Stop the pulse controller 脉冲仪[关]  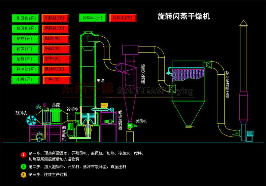55,70
